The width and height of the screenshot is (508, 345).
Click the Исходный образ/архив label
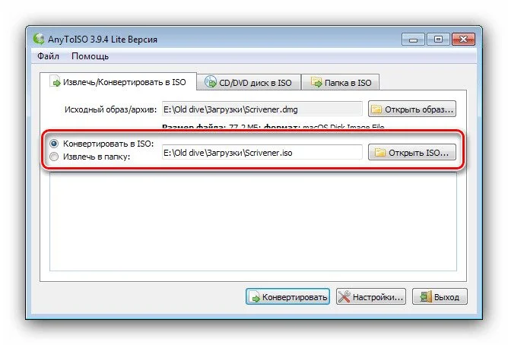(x=110, y=109)
